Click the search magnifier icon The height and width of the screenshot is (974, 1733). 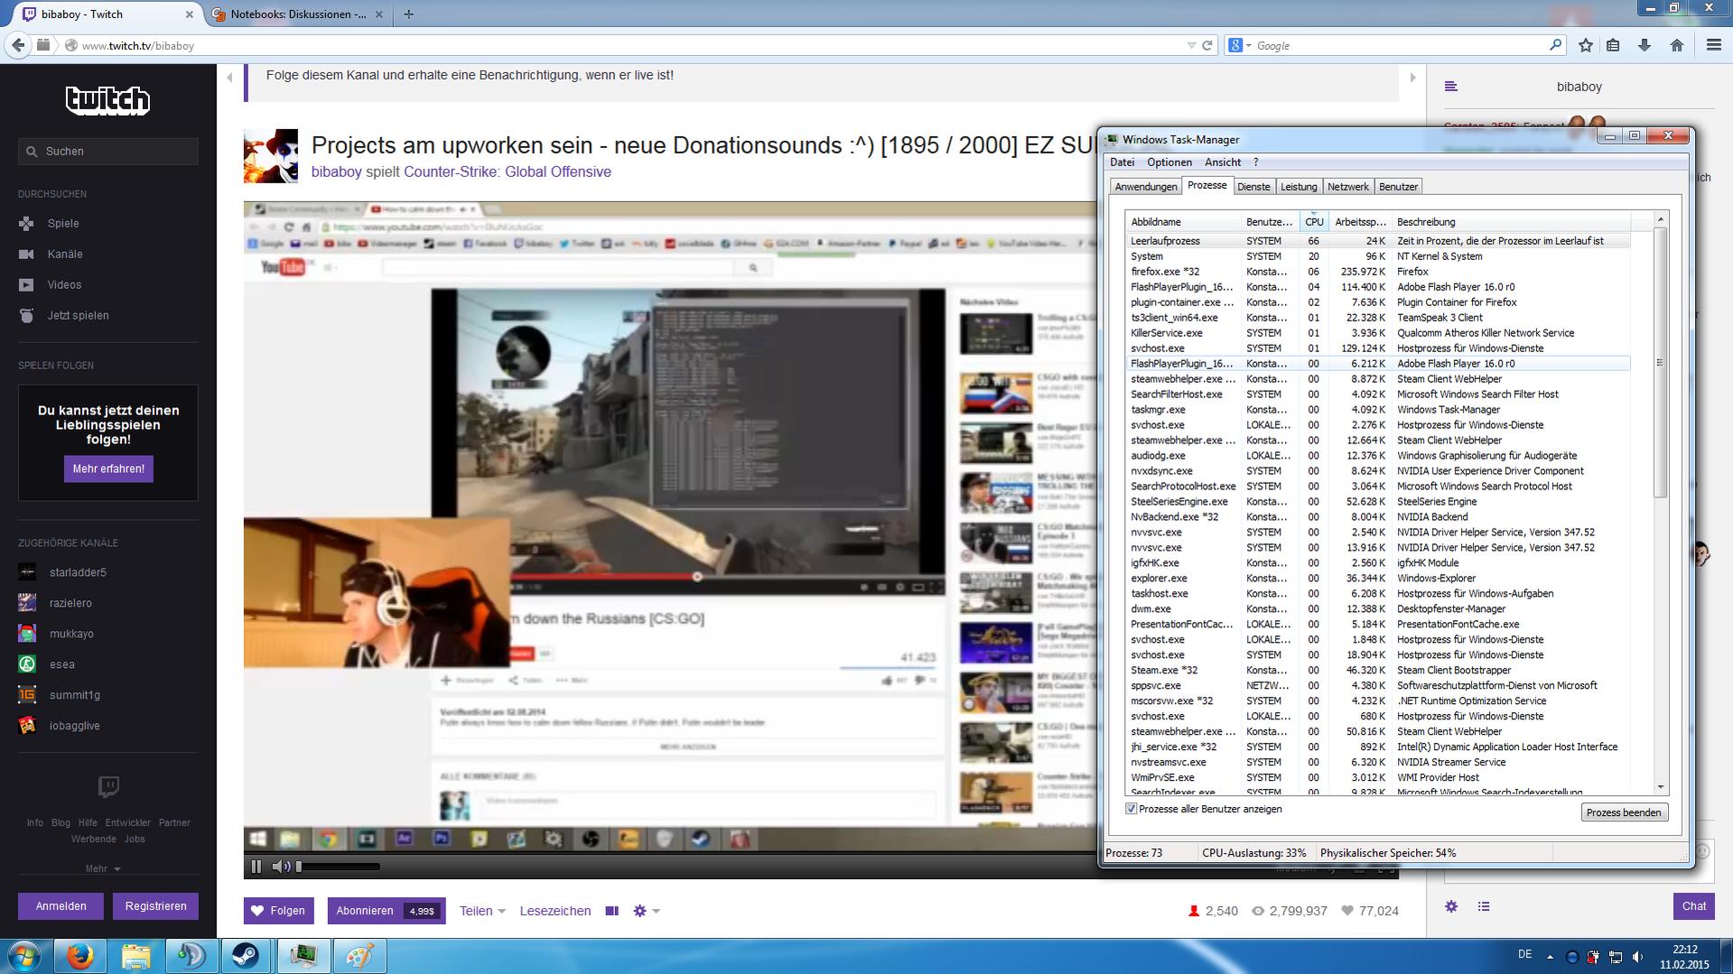[1555, 45]
